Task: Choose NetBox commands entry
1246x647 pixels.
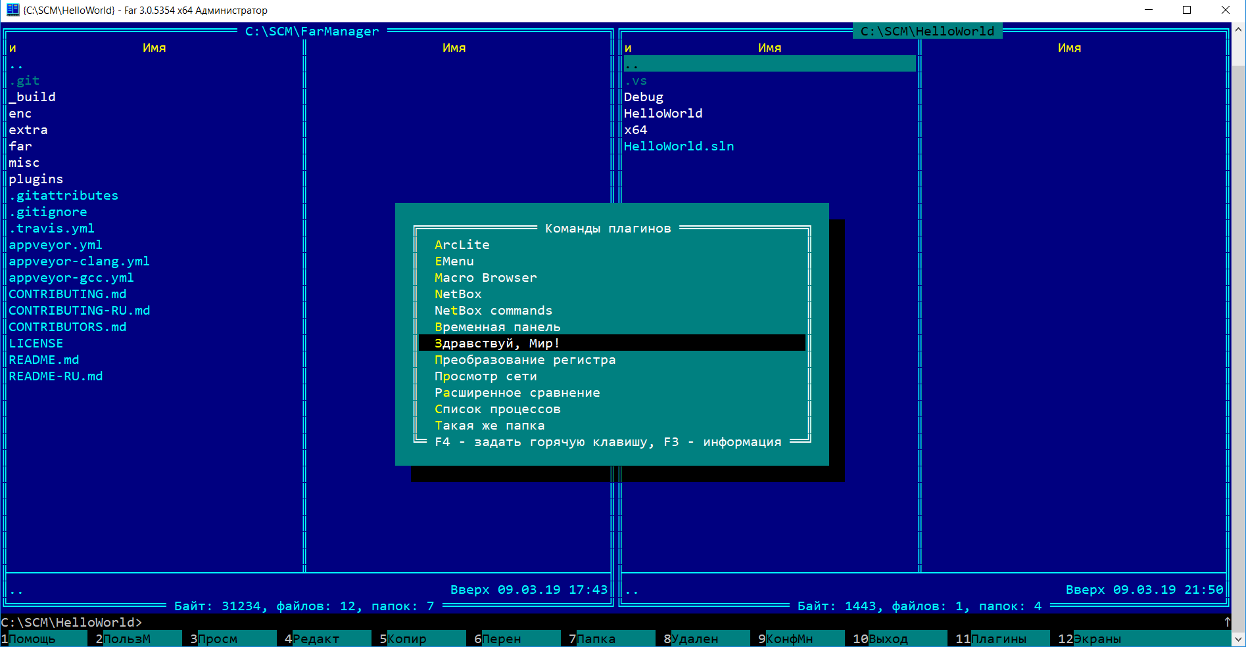Action: coord(611,310)
